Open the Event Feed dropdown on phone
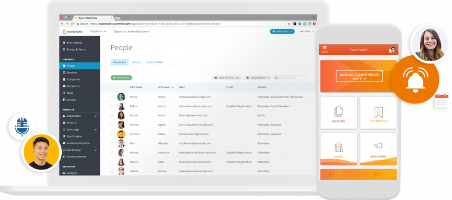This screenshot has width=452, height=200. [x=358, y=50]
